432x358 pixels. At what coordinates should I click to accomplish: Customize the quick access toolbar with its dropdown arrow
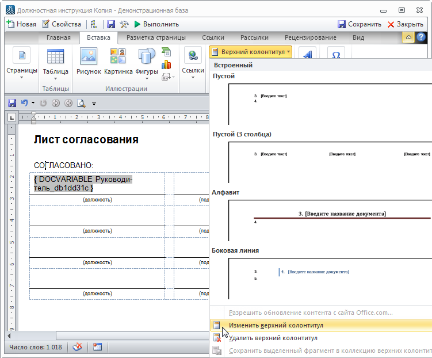coord(94,104)
